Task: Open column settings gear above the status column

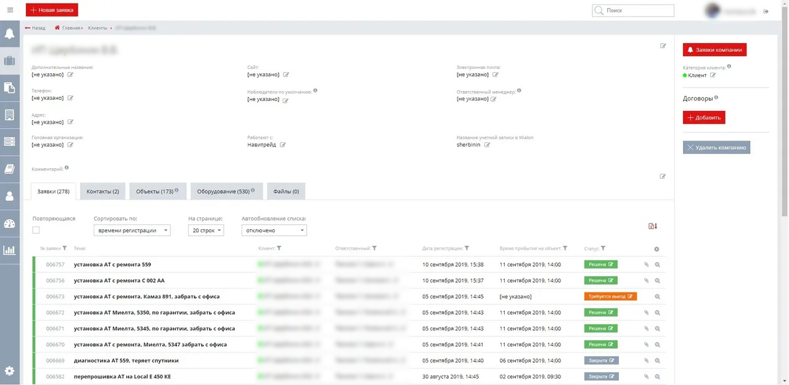Action: coord(656,248)
